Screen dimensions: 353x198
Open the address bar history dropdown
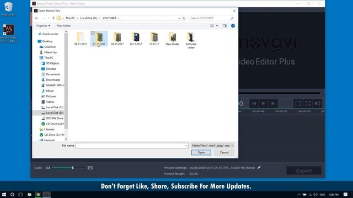point(179,18)
